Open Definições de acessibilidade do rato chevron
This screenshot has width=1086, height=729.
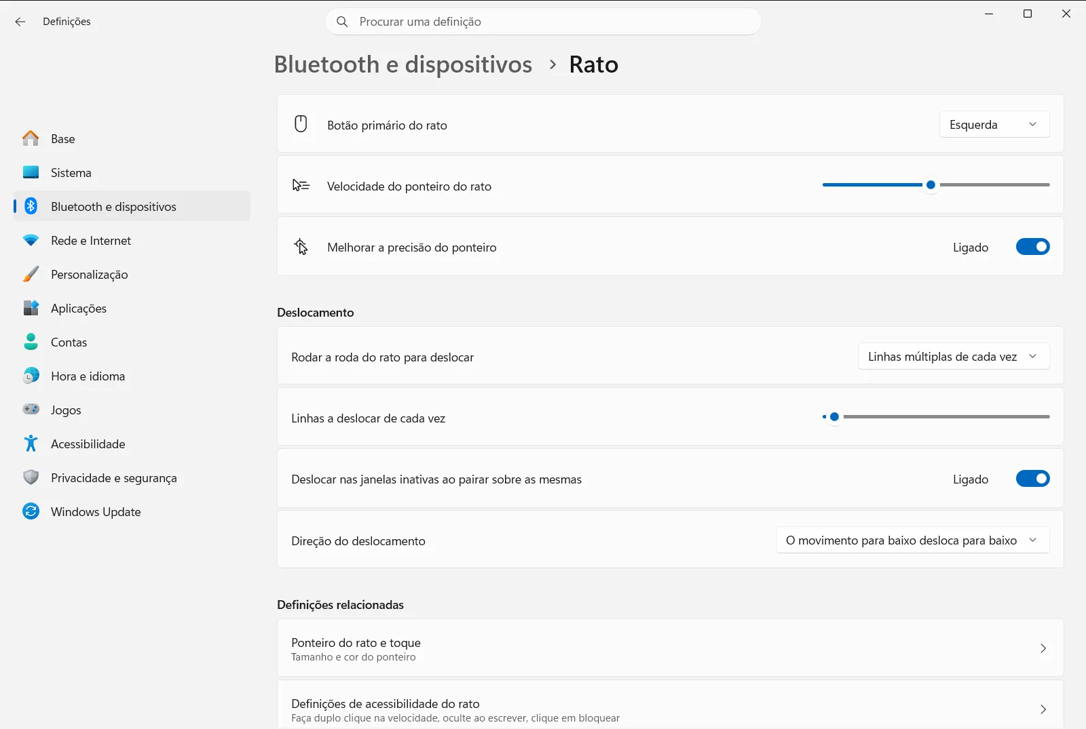[x=1043, y=709]
